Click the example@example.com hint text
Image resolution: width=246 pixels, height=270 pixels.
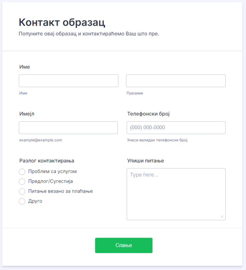click(x=41, y=140)
